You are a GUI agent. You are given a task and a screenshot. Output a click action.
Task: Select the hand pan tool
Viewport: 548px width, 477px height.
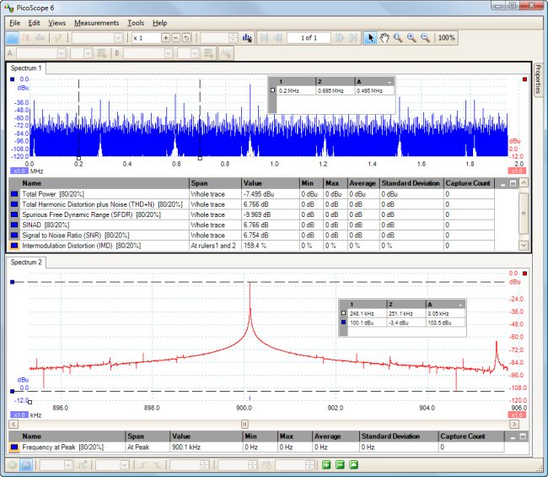pyautogui.click(x=384, y=38)
